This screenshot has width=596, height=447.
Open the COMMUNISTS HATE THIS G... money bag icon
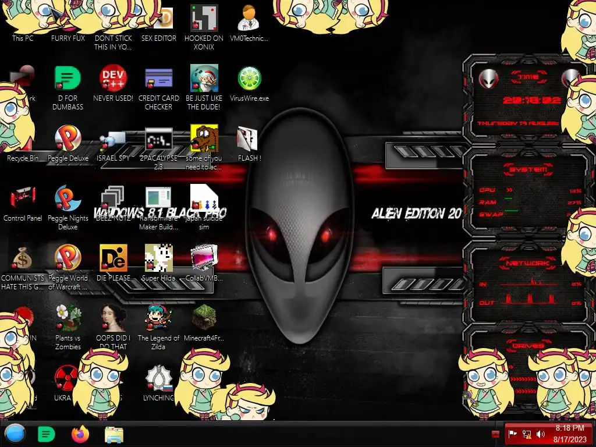click(x=23, y=258)
